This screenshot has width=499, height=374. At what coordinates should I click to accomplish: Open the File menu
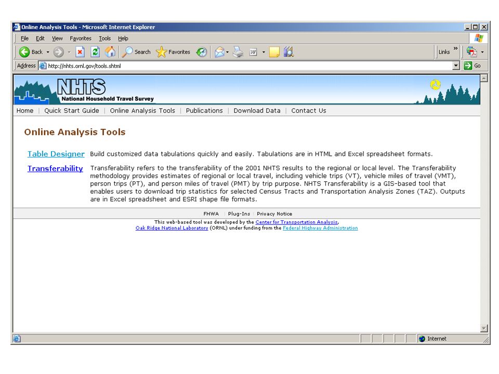click(x=24, y=38)
